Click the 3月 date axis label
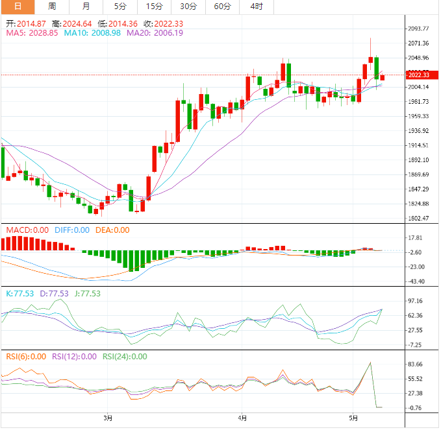441x430 pixels. (108, 418)
